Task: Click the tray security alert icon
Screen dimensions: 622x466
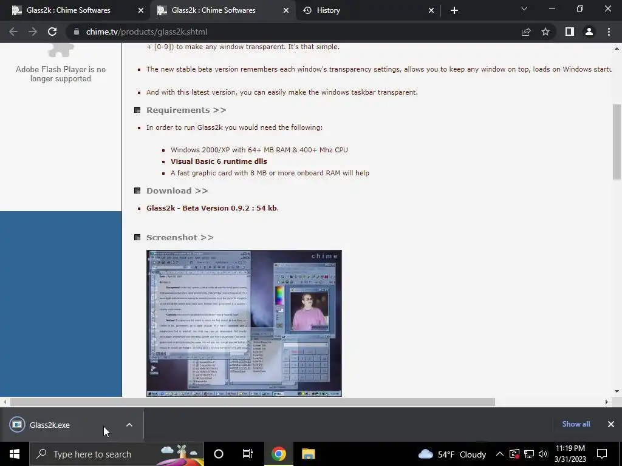Action: [514, 454]
